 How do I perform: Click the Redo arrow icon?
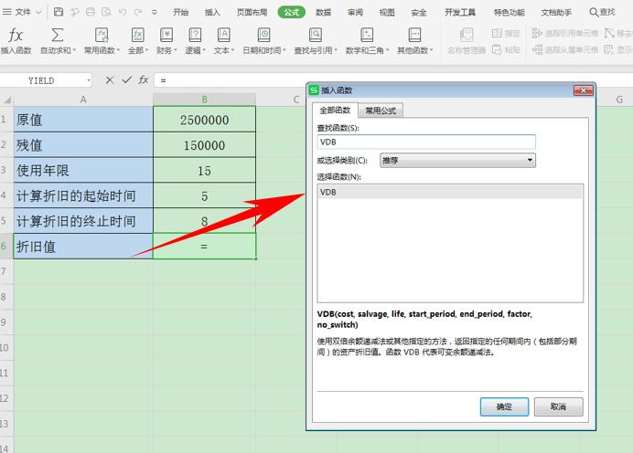coord(138,12)
